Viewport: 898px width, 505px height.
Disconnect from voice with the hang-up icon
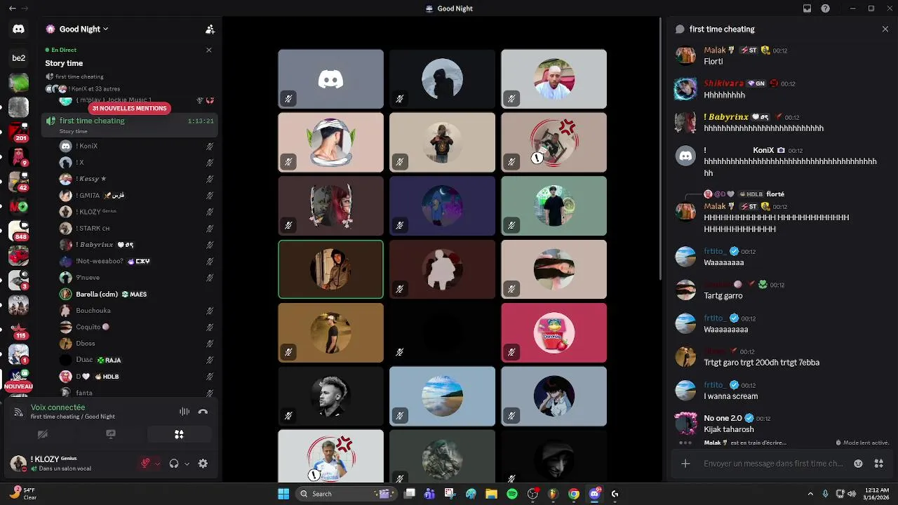203,412
